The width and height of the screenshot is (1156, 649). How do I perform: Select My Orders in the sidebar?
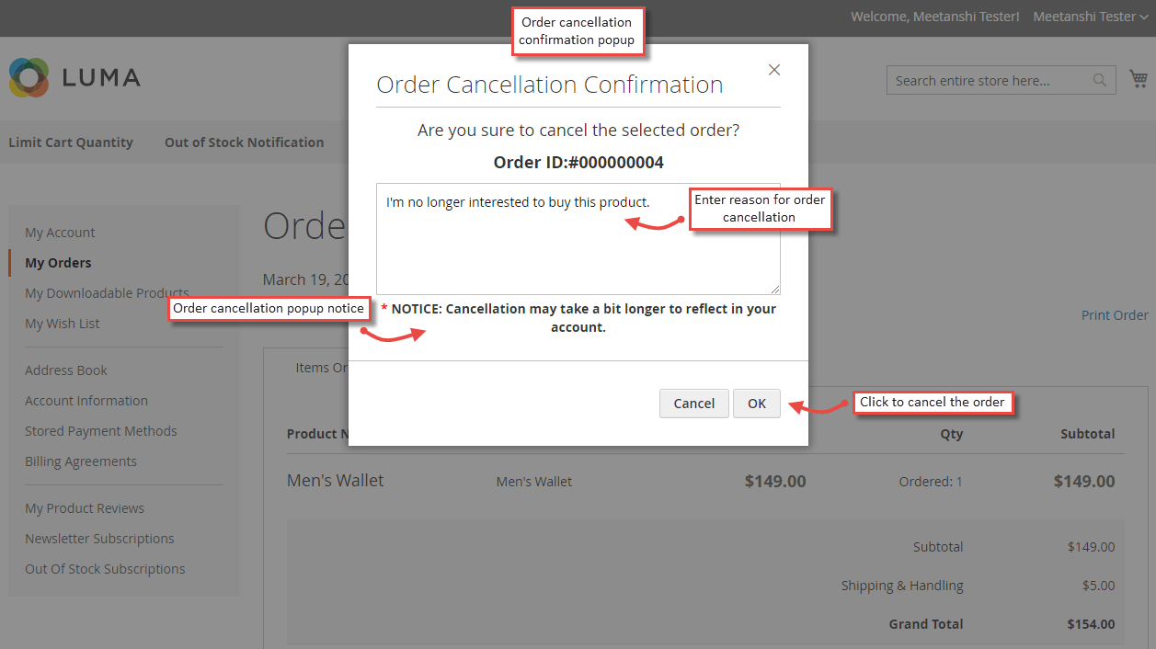click(x=57, y=262)
